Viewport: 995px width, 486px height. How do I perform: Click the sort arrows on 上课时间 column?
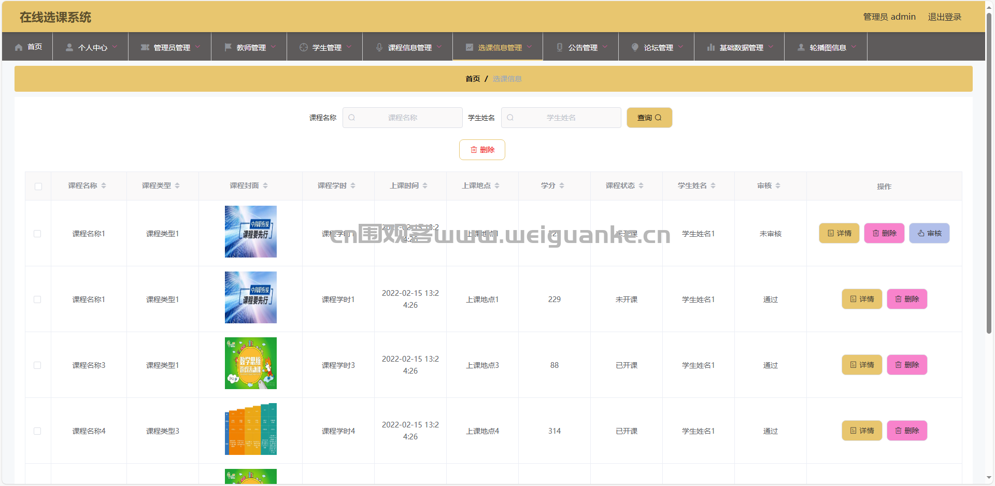coord(425,185)
